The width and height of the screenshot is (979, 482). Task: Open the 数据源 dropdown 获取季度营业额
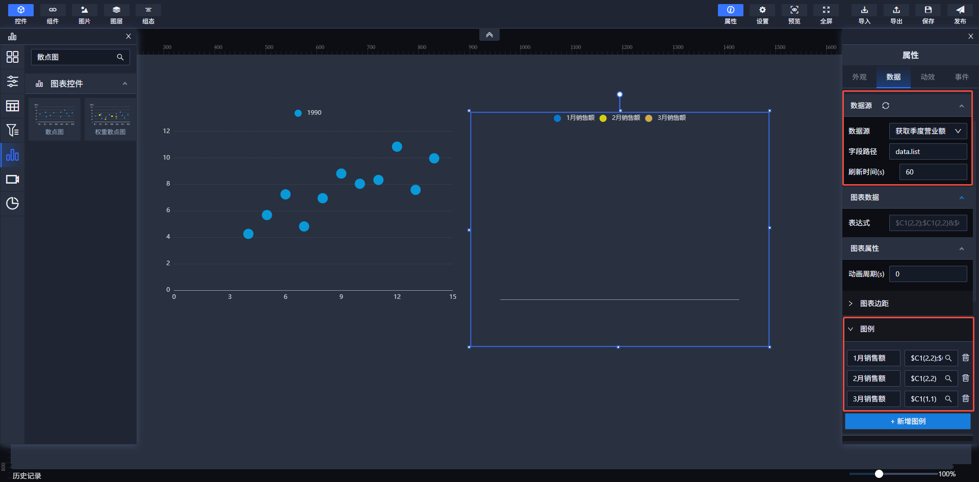click(x=928, y=131)
